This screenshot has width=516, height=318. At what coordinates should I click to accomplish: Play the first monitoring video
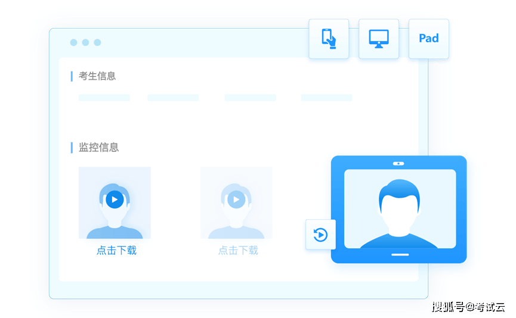[x=115, y=199]
